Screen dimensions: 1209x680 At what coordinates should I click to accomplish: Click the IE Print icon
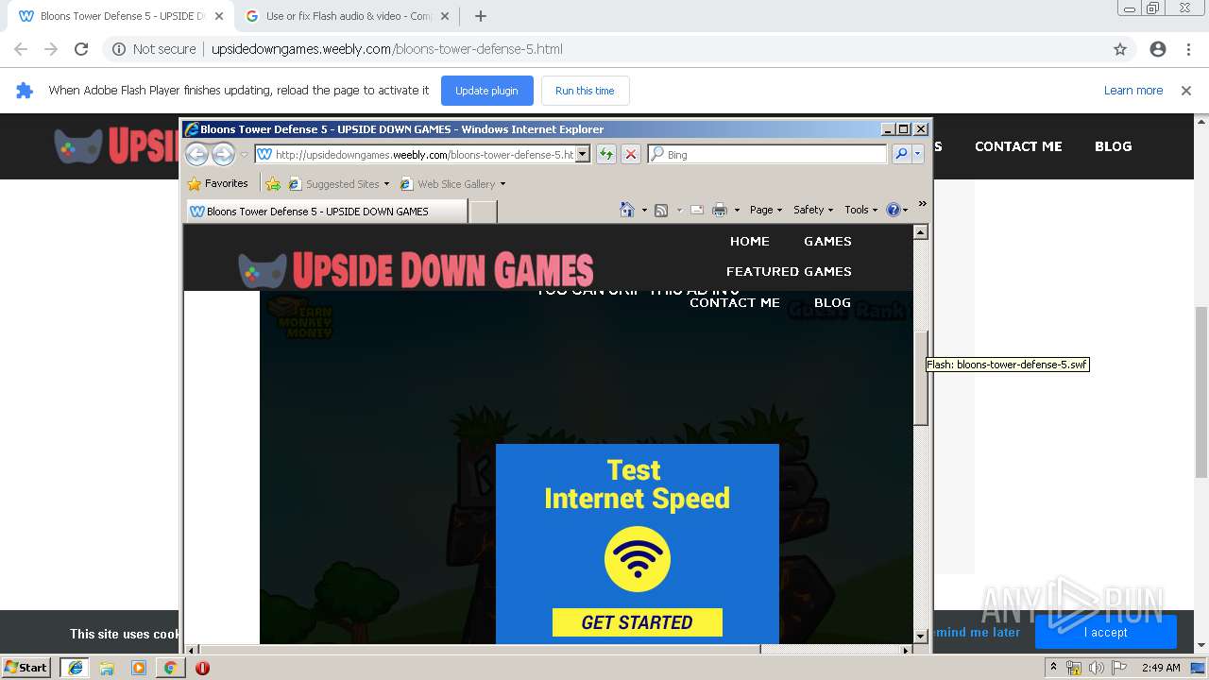720,210
